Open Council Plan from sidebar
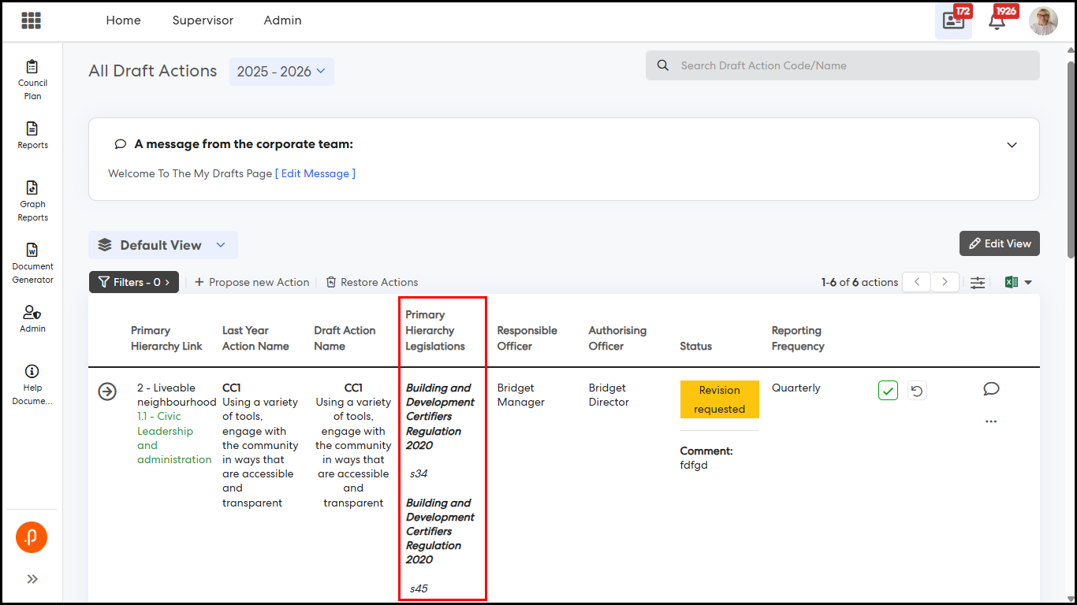The height and width of the screenshot is (605, 1077). pyautogui.click(x=32, y=80)
